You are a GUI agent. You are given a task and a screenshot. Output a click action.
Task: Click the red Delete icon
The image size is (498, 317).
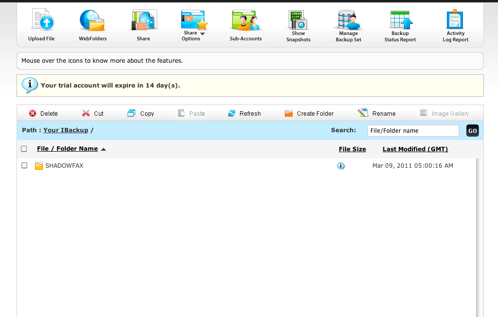point(33,113)
